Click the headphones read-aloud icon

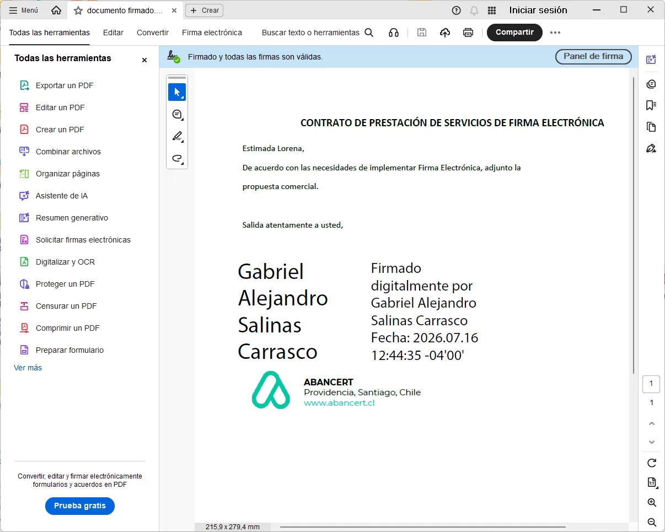pos(394,33)
